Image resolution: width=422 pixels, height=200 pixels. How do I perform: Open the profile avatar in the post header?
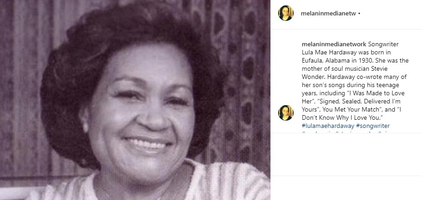(x=285, y=13)
